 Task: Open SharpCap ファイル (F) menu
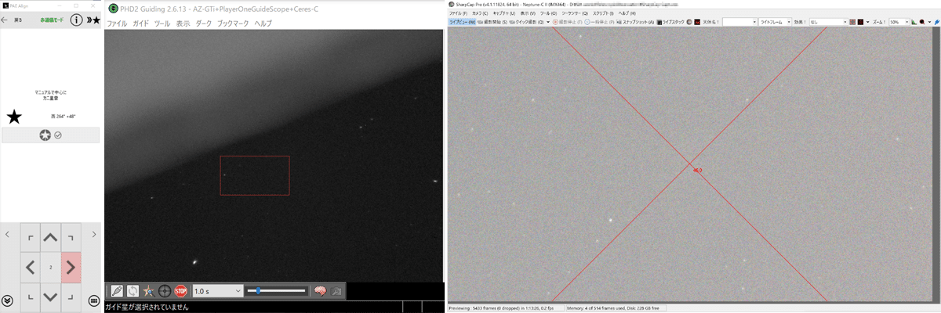click(x=458, y=13)
